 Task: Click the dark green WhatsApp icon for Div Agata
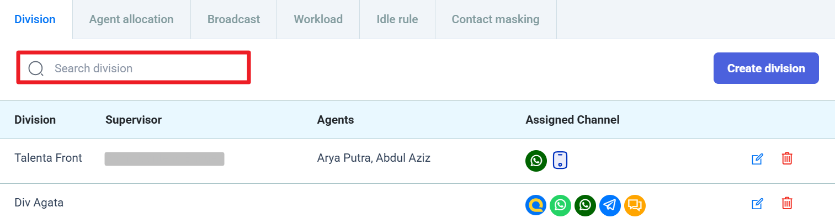click(x=585, y=205)
